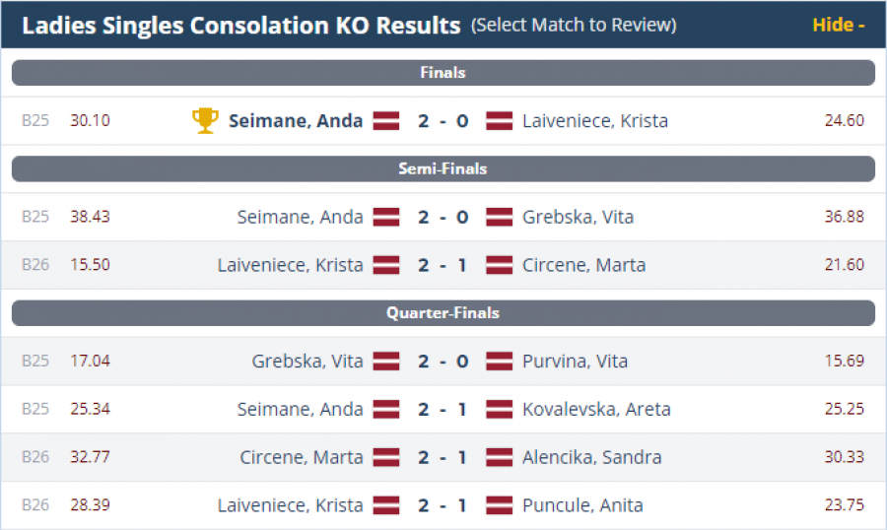The image size is (887, 530).
Task: Open the Circene vs Alencika match row
Action: click(443, 457)
